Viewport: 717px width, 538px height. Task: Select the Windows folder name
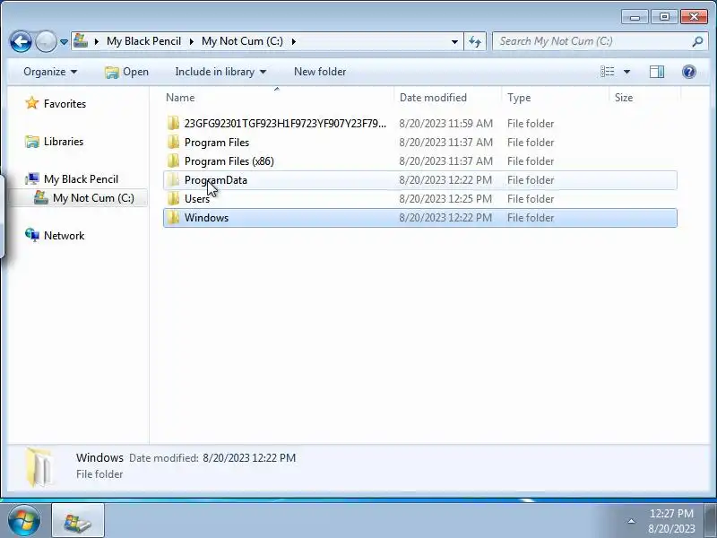point(206,218)
